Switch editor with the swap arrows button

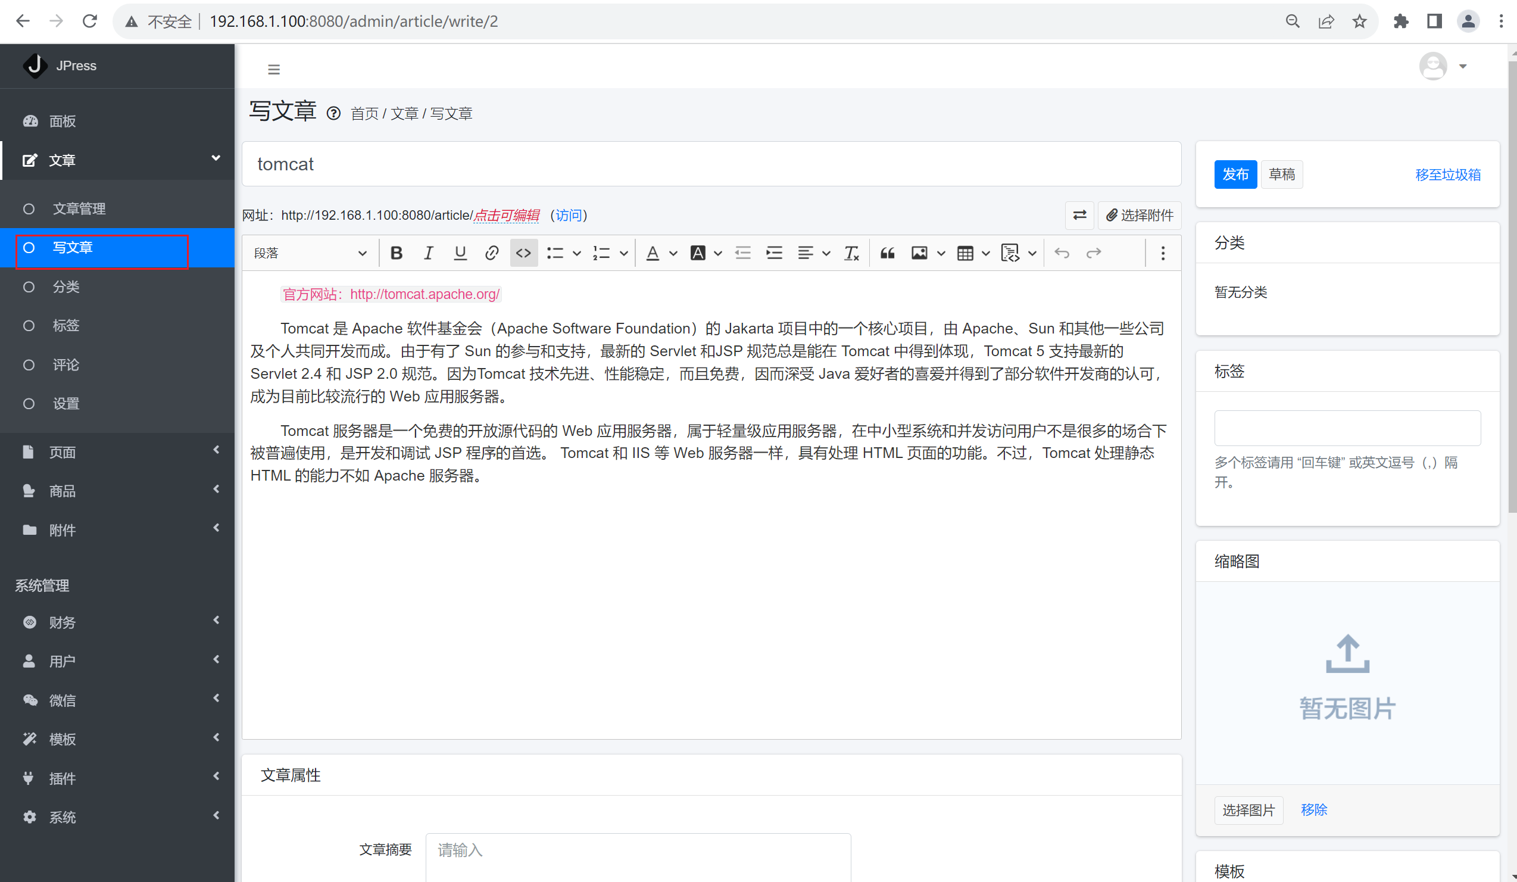[1079, 216]
